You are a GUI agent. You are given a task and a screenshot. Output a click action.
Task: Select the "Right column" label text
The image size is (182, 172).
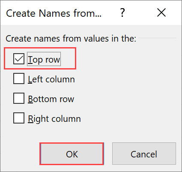(x=54, y=119)
